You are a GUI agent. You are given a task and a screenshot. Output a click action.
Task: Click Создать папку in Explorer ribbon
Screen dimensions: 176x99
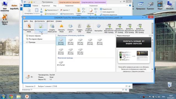(x=79, y=12)
